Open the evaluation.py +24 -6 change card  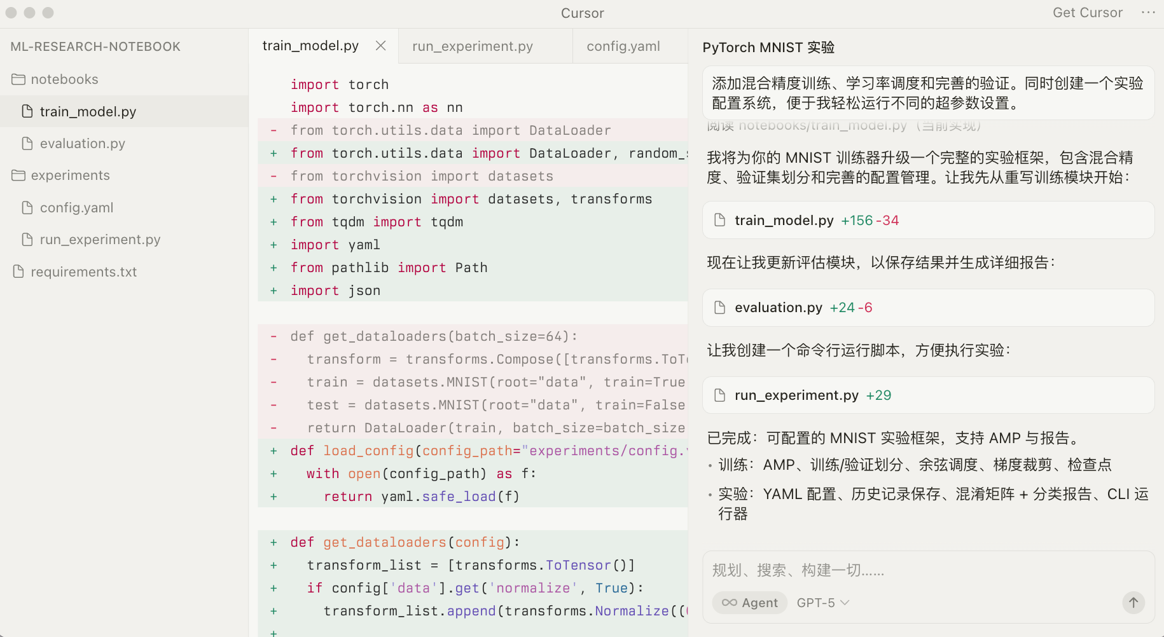coord(928,308)
